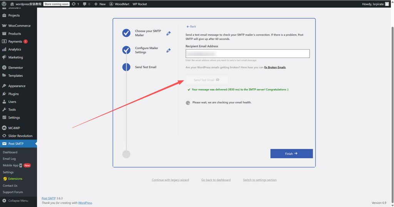Click the user avatar next to Howdy
Screen dimensions: 394x207
pyautogui.click(x=387, y=4)
